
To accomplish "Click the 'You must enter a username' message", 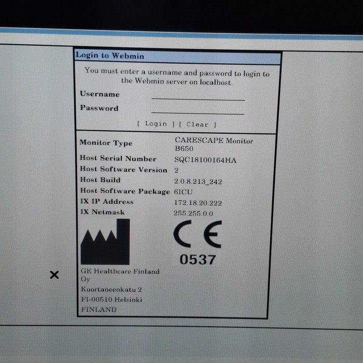I will tap(177, 76).
